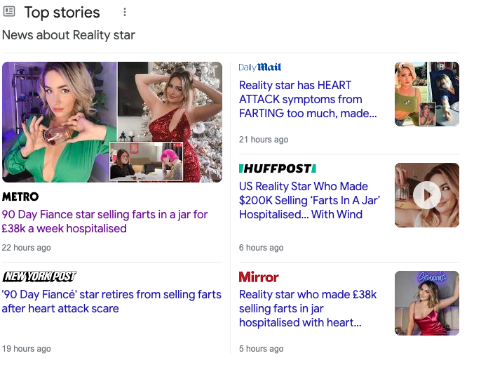The image size is (481, 365).
Task: Click the large Metro story image
Action: [x=112, y=122]
